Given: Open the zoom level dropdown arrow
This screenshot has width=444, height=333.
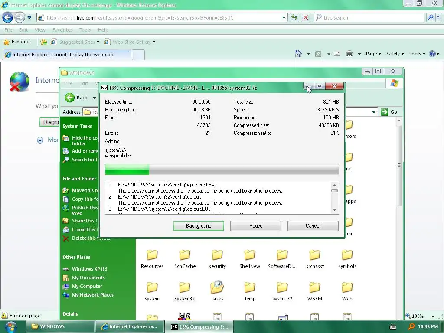Looking at the screenshot, I should [433, 316].
